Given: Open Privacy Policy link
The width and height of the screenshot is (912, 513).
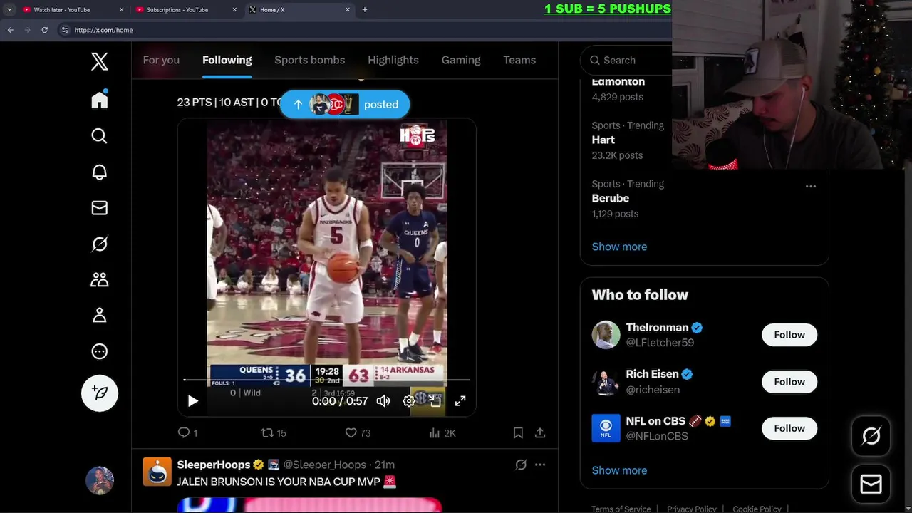Looking at the screenshot, I should pos(691,509).
